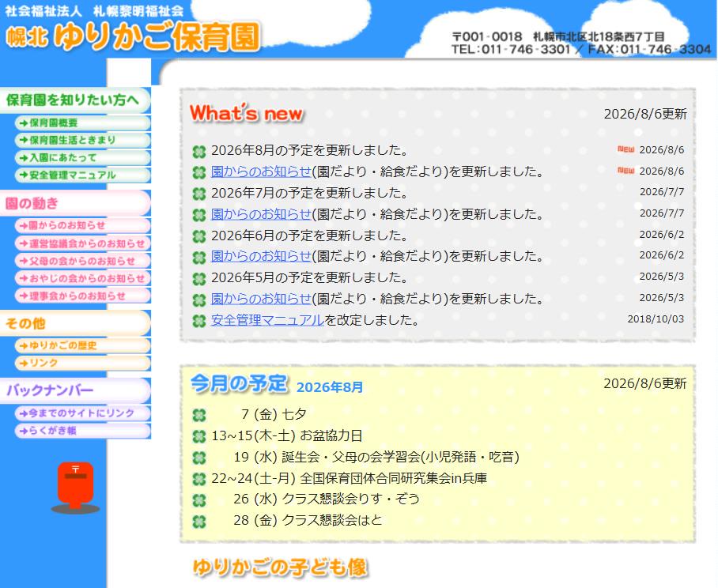718x588 pixels.
Task: Open 父母の会からのお知らせ
Action: click(82, 261)
